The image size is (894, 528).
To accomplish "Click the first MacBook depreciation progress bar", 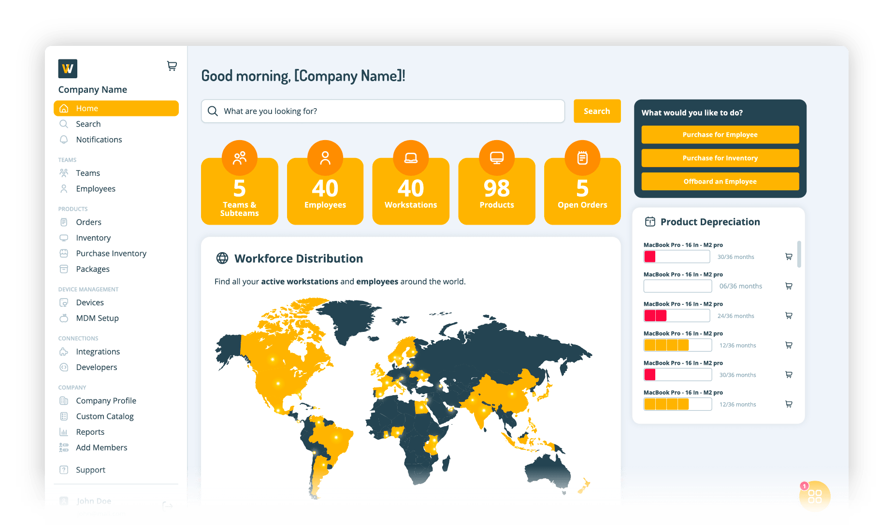I will 677,257.
